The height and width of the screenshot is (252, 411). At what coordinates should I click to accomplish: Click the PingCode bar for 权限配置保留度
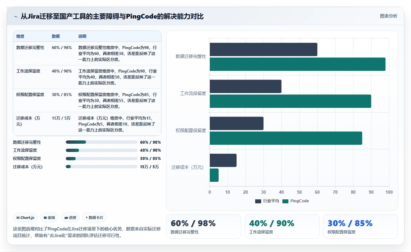[286, 138]
